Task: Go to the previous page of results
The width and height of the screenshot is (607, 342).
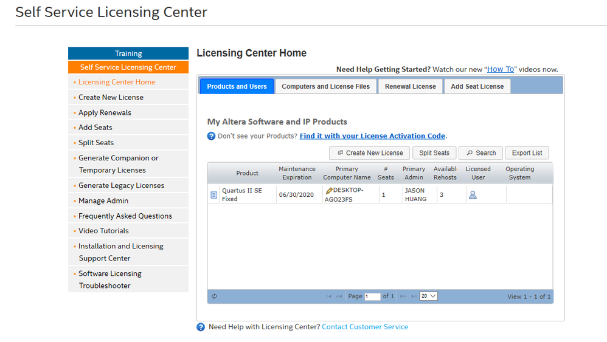Action: point(339,296)
